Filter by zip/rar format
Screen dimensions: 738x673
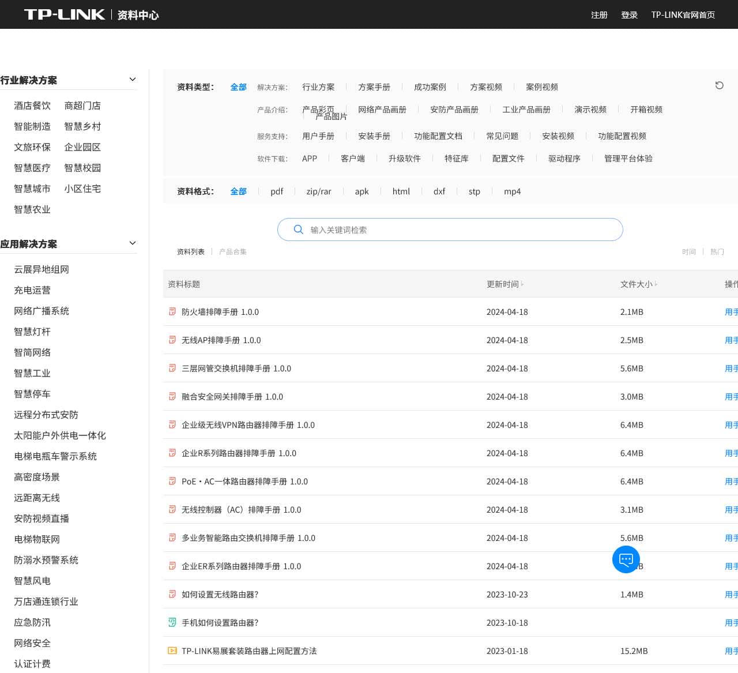point(319,191)
